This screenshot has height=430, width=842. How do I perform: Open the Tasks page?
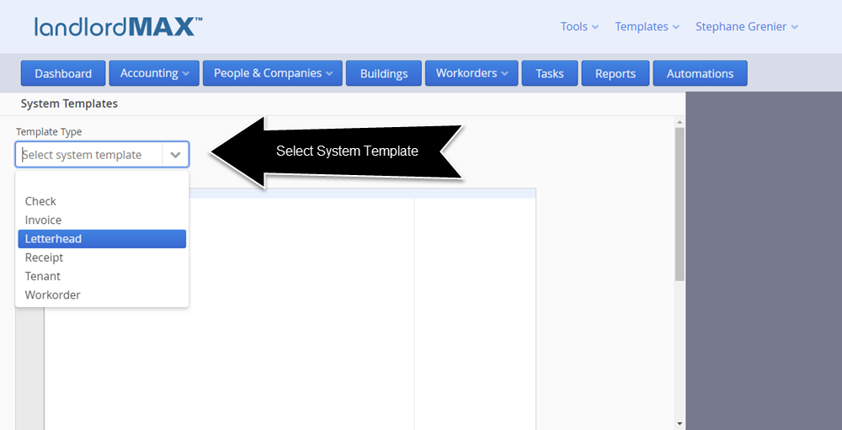click(550, 73)
